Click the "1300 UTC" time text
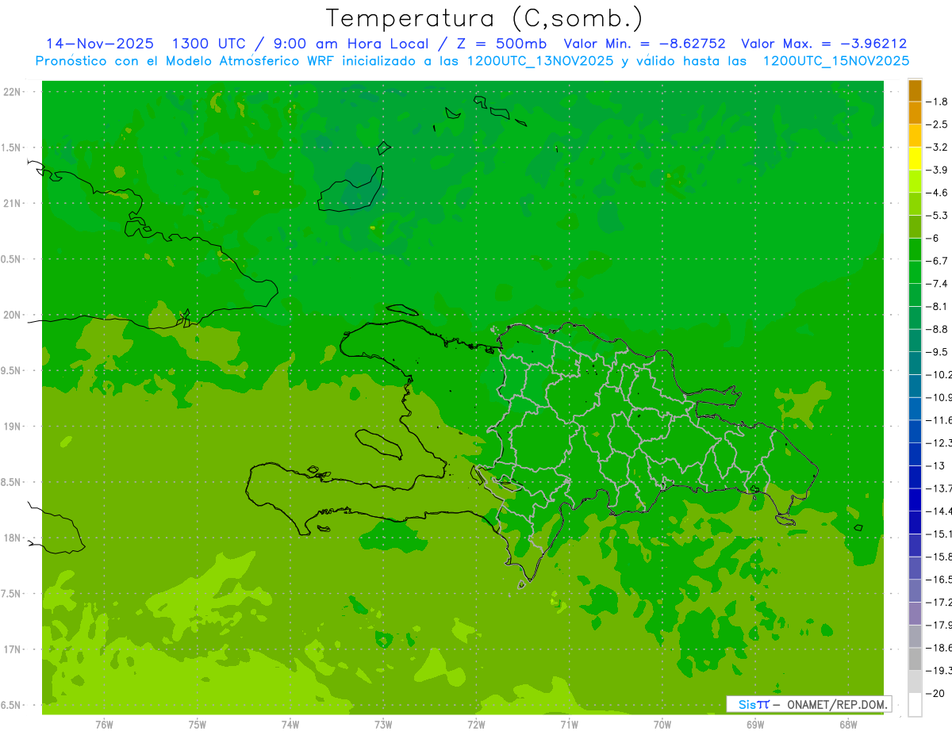952x735 pixels. [x=209, y=44]
